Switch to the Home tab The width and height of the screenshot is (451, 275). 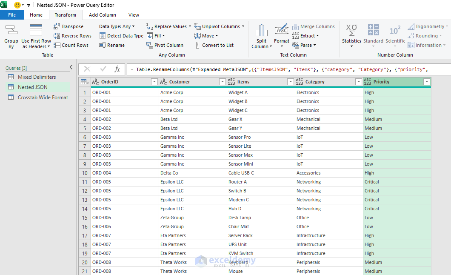pyautogui.click(x=36, y=15)
